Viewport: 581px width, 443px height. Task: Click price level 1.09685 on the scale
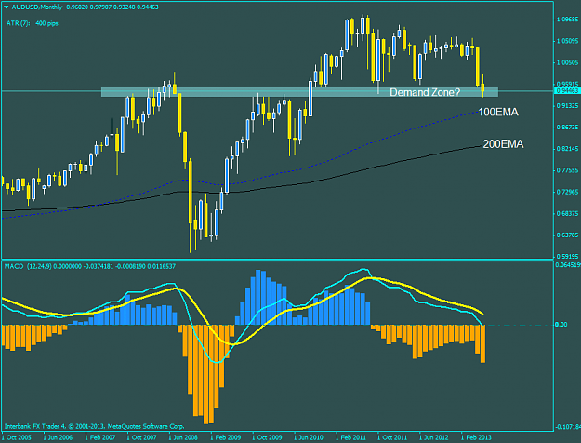[x=568, y=20]
